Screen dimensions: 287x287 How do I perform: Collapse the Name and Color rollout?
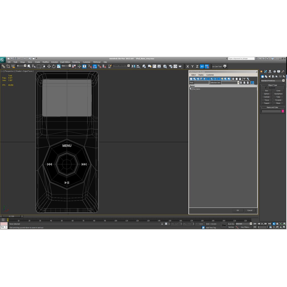click(272, 107)
